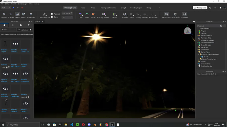Start the Play test button

13,8
